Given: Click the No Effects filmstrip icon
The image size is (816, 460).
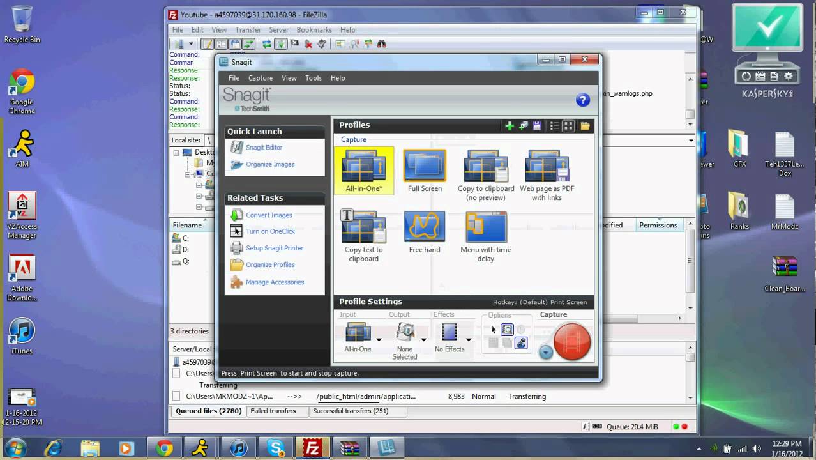Looking at the screenshot, I should click(x=450, y=332).
